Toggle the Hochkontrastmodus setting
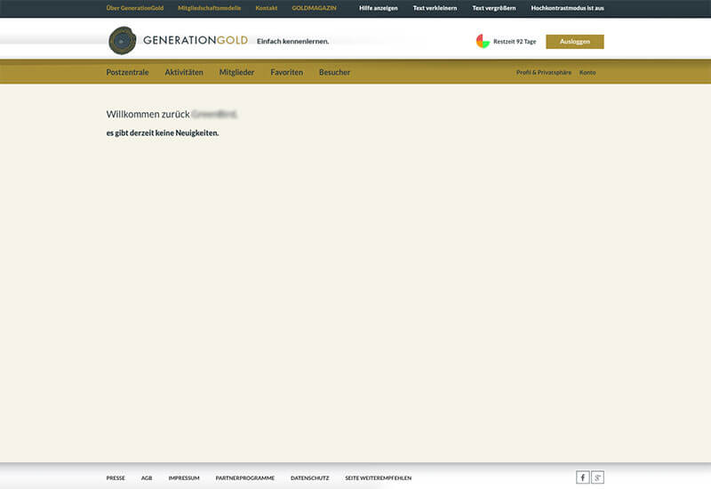Viewport: 711px width, 489px height. (567, 8)
